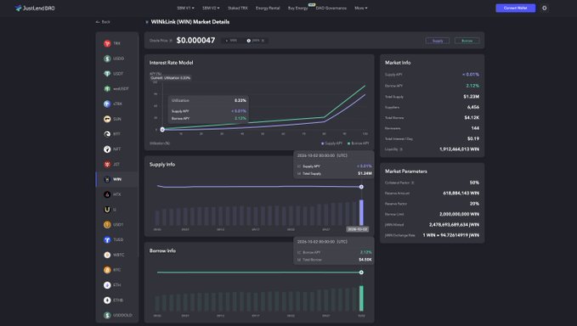Viewport: 577px width, 326px height.
Task: Select the BTT token icon
Action: [x=107, y=134]
